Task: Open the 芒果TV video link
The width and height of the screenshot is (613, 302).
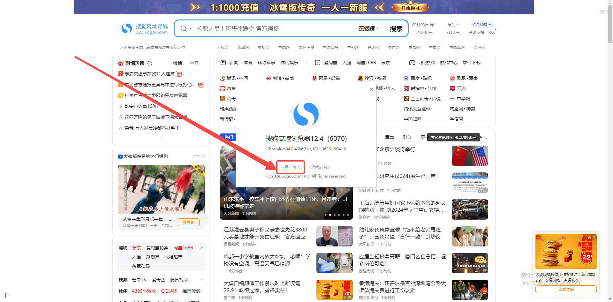Action: click(x=139, y=280)
